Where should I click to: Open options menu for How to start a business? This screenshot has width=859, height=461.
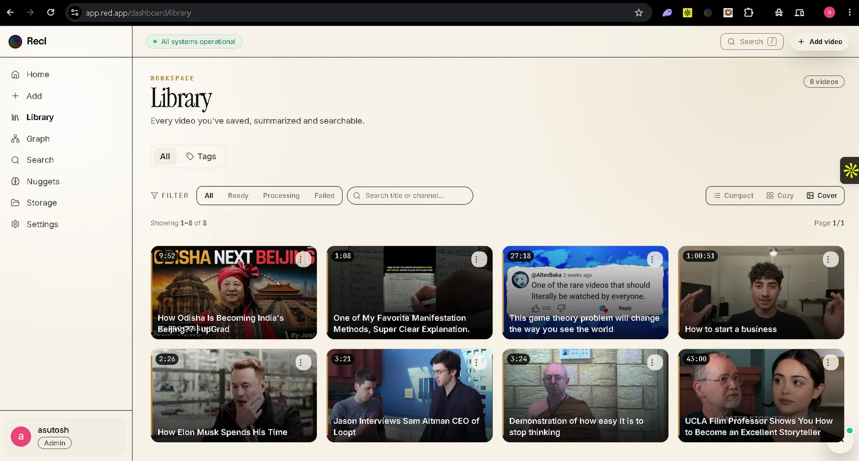coord(830,259)
